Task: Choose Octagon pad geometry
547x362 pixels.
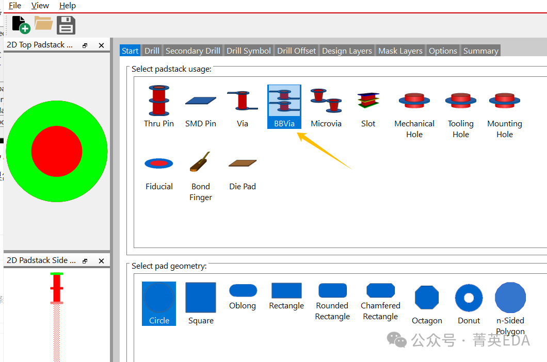Action: 427,305
